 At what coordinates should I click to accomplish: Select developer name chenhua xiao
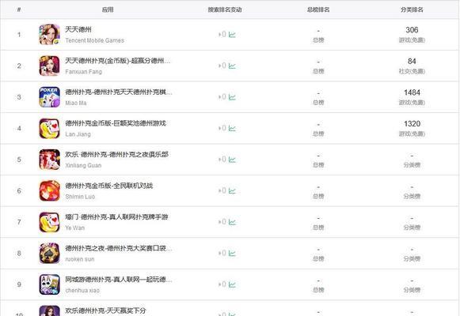82,290
